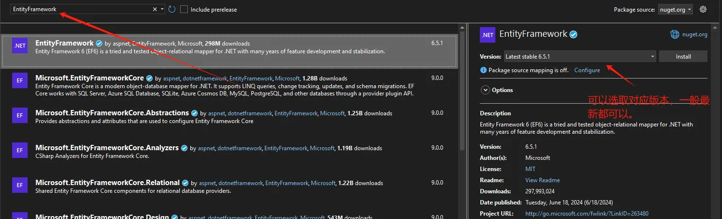This screenshot has width=722, height=219.
Task: Click Microsoft.EntityFrameworkCore.Abstractions title
Action: tap(112, 113)
